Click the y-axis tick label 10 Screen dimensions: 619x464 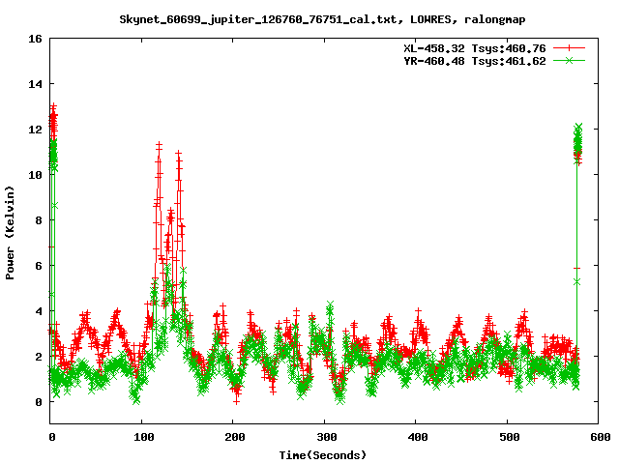point(35,175)
